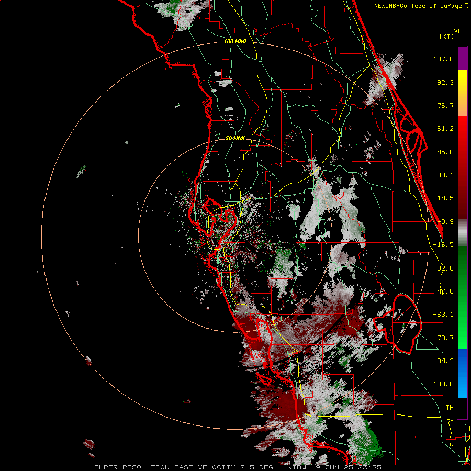Select the -32.0 scale value
This screenshot has width=471, height=471.
click(443, 268)
